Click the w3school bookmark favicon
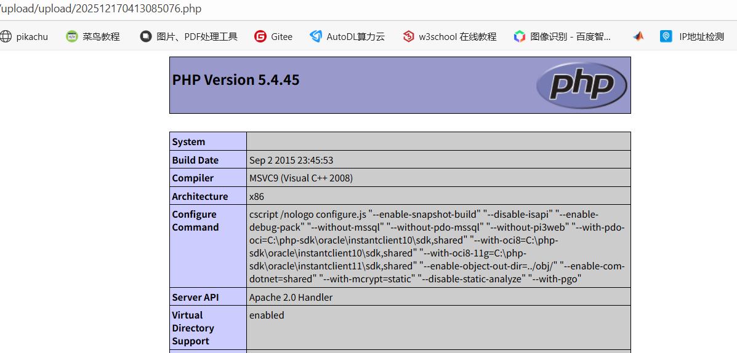The width and height of the screenshot is (737, 353). [x=408, y=37]
